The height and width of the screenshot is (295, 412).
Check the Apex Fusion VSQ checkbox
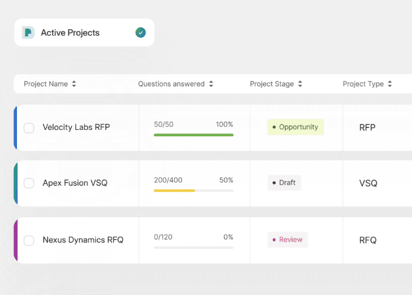[x=28, y=183]
